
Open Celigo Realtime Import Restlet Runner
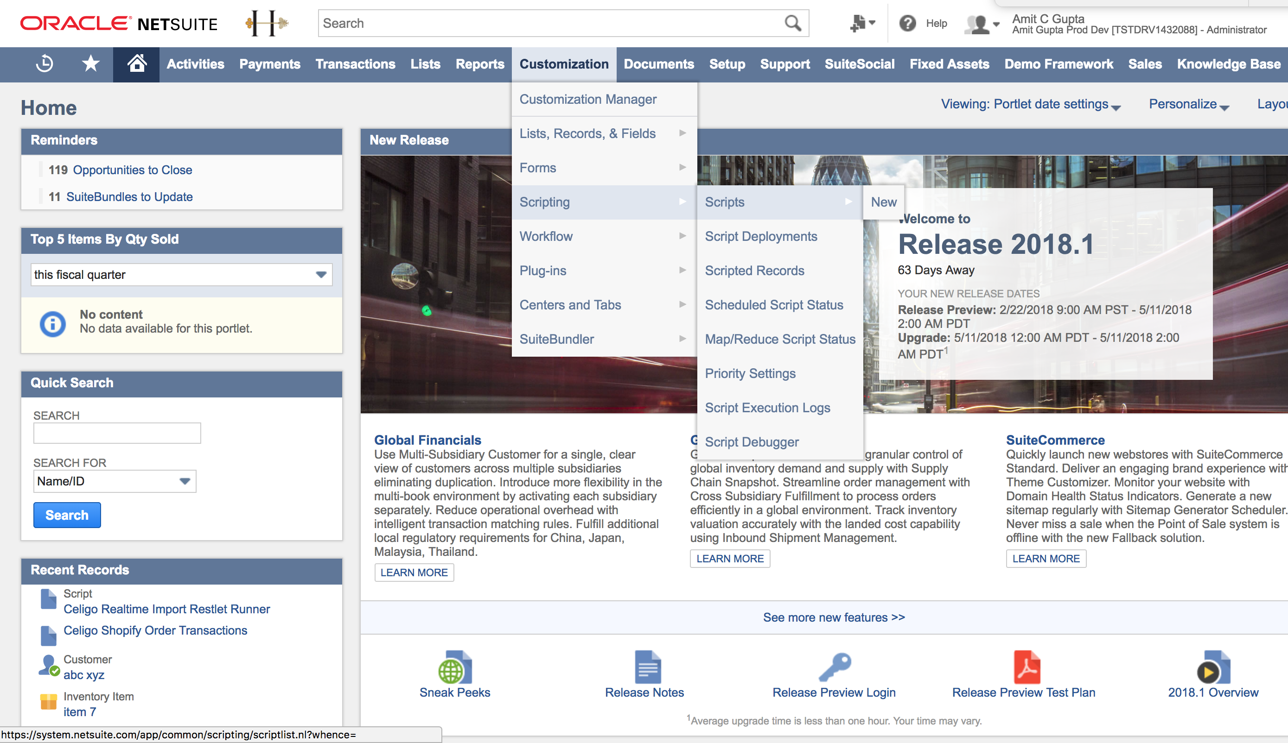pos(166,609)
